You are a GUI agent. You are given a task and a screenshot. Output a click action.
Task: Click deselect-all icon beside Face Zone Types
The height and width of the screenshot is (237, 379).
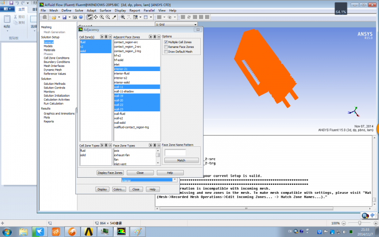pos(159,146)
